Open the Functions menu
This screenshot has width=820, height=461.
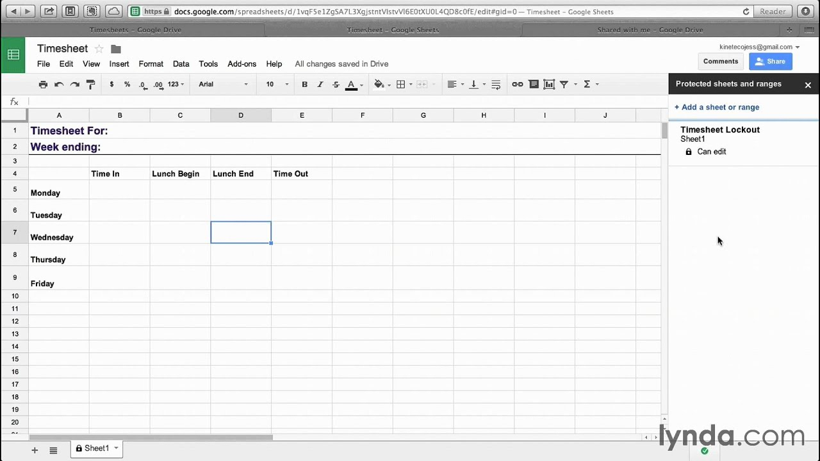point(586,84)
